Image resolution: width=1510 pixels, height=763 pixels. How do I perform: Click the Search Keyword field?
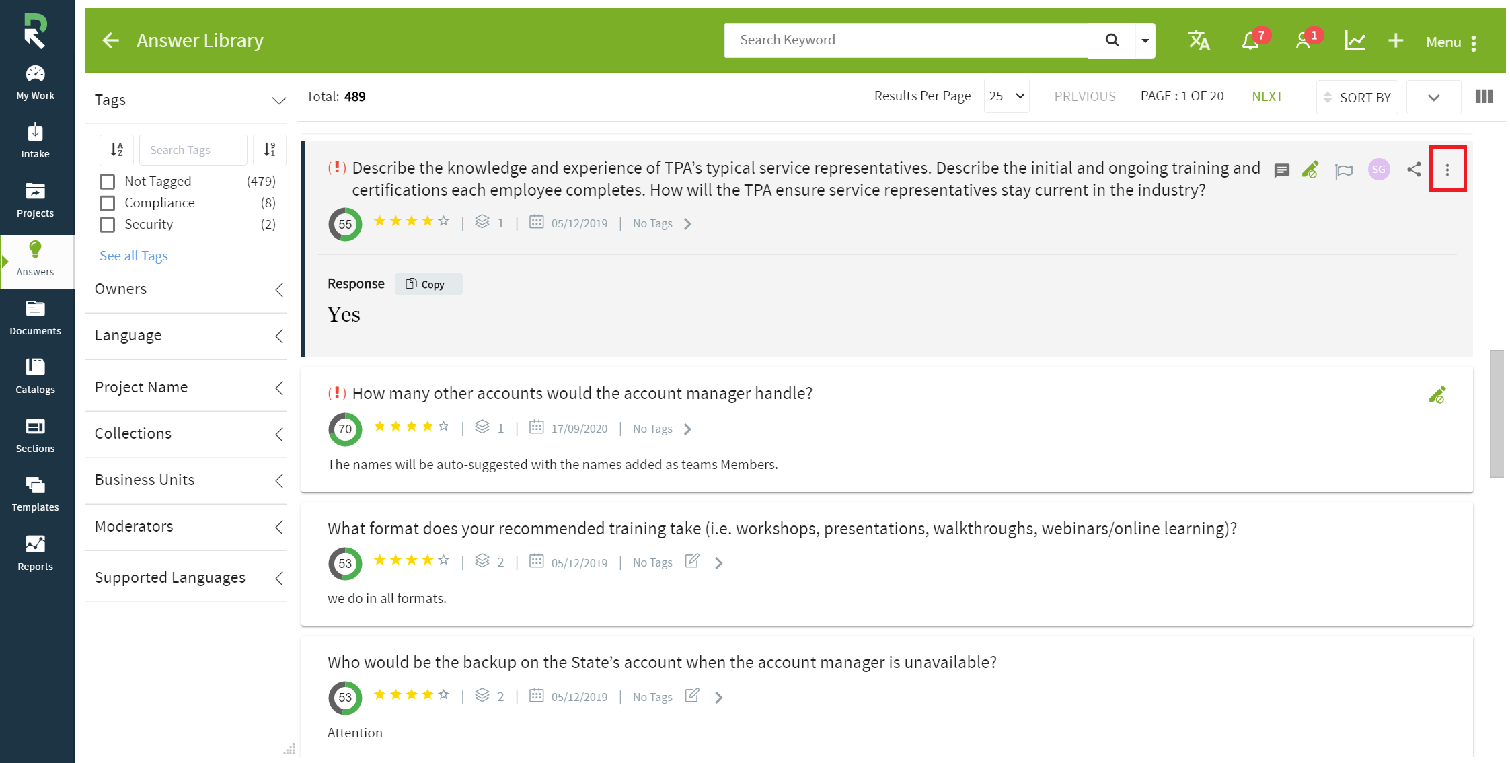(907, 40)
